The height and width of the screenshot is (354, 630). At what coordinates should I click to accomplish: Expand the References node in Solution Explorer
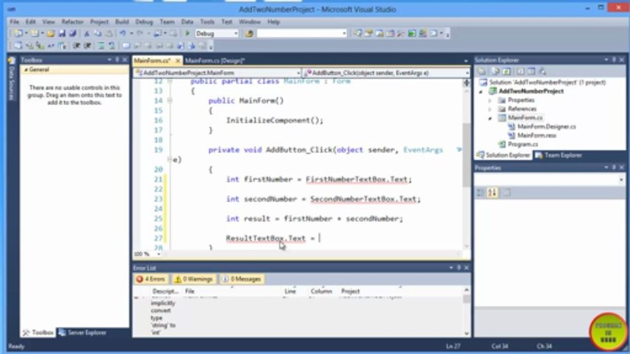[490, 109]
